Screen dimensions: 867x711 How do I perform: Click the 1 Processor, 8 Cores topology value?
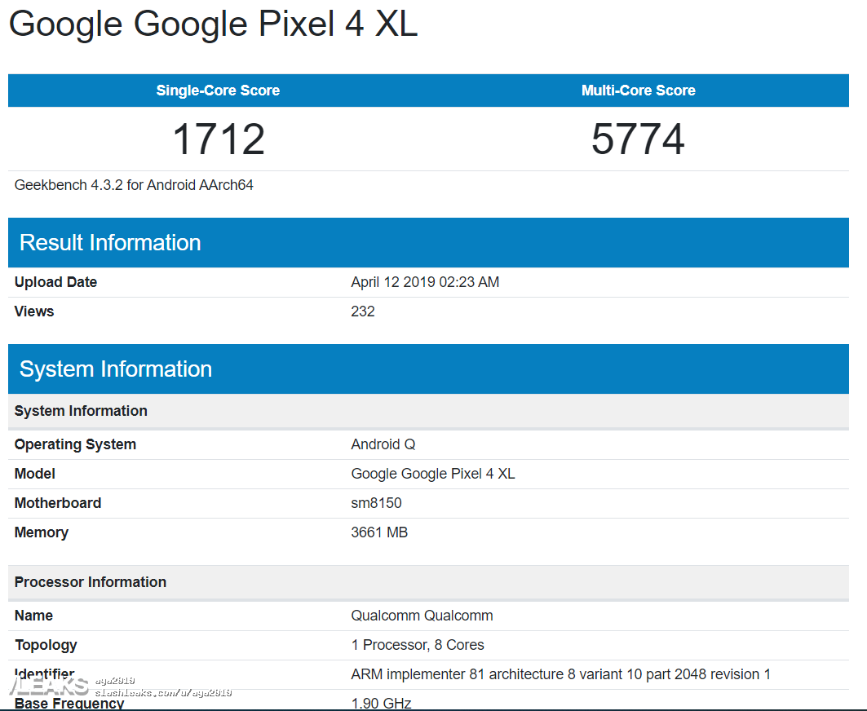418,645
